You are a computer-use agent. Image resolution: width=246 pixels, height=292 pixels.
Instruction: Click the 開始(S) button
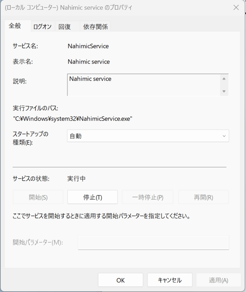coord(38,197)
